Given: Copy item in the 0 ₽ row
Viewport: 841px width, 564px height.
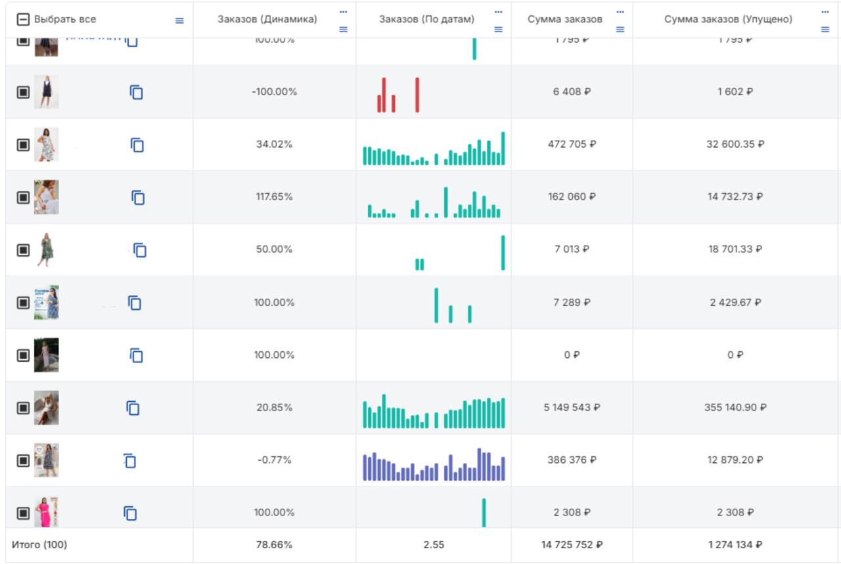Looking at the screenshot, I should [136, 355].
